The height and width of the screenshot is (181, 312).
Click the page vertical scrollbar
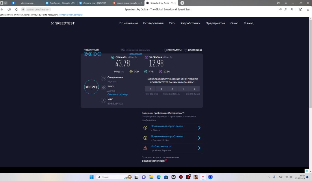tap(310, 63)
